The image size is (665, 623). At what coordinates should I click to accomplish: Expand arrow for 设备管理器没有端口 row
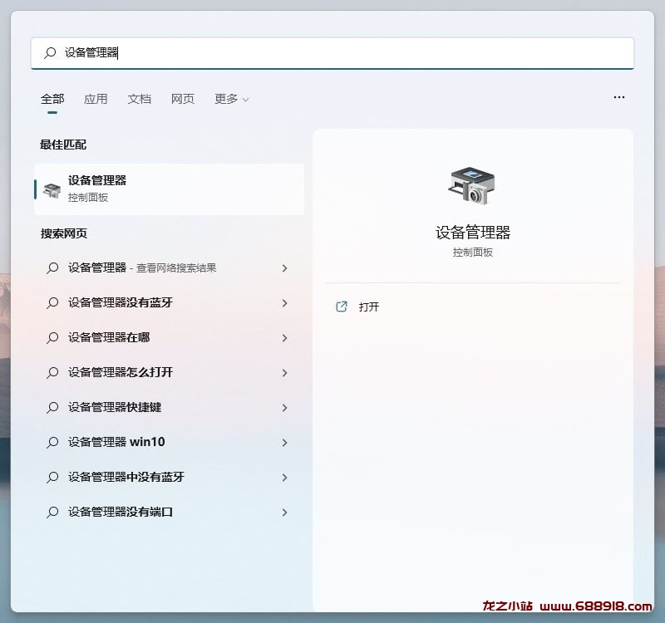click(284, 513)
